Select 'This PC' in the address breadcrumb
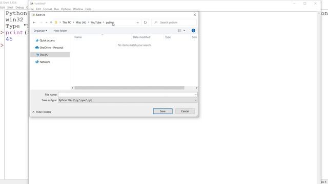 click(67, 22)
